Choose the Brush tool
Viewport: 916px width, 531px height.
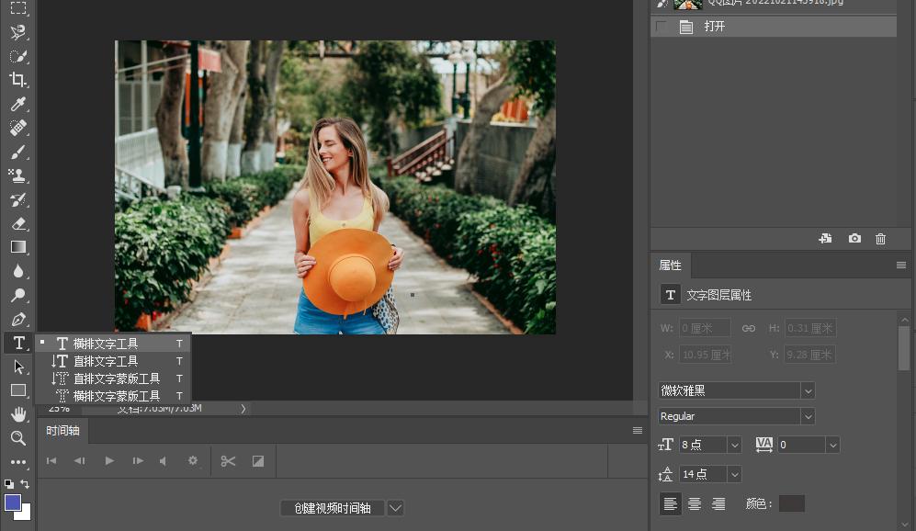(x=17, y=152)
